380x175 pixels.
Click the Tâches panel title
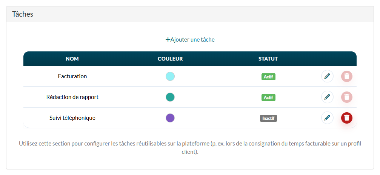click(23, 14)
